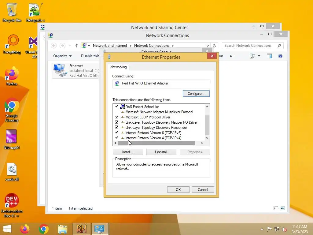The width and height of the screenshot is (313, 235).
Task: Select the cards.dll desktop file
Action: coord(12,172)
